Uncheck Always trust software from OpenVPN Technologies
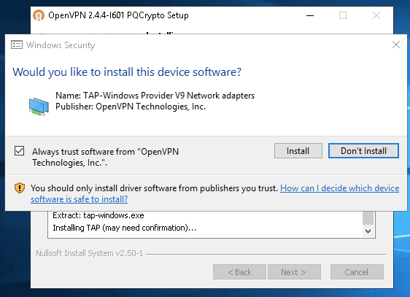 20,151
